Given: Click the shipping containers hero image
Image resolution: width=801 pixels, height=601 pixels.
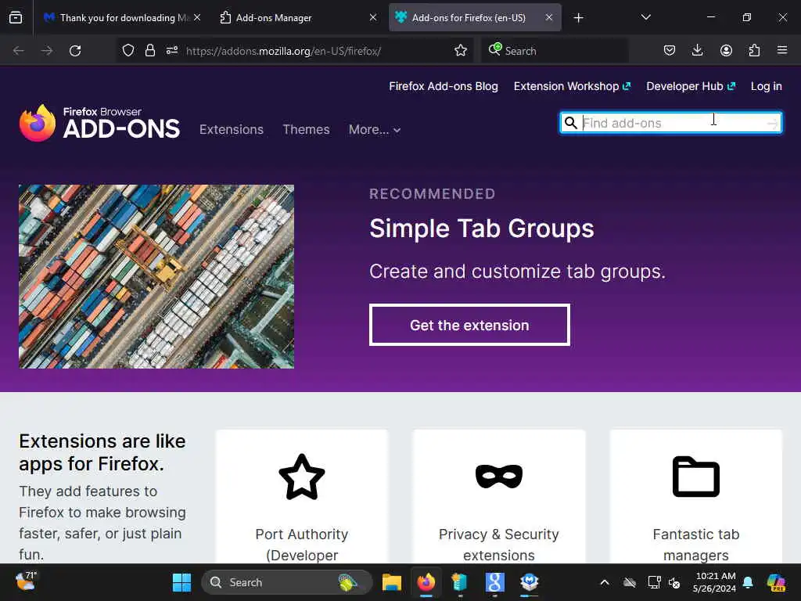Looking at the screenshot, I should pos(156,276).
